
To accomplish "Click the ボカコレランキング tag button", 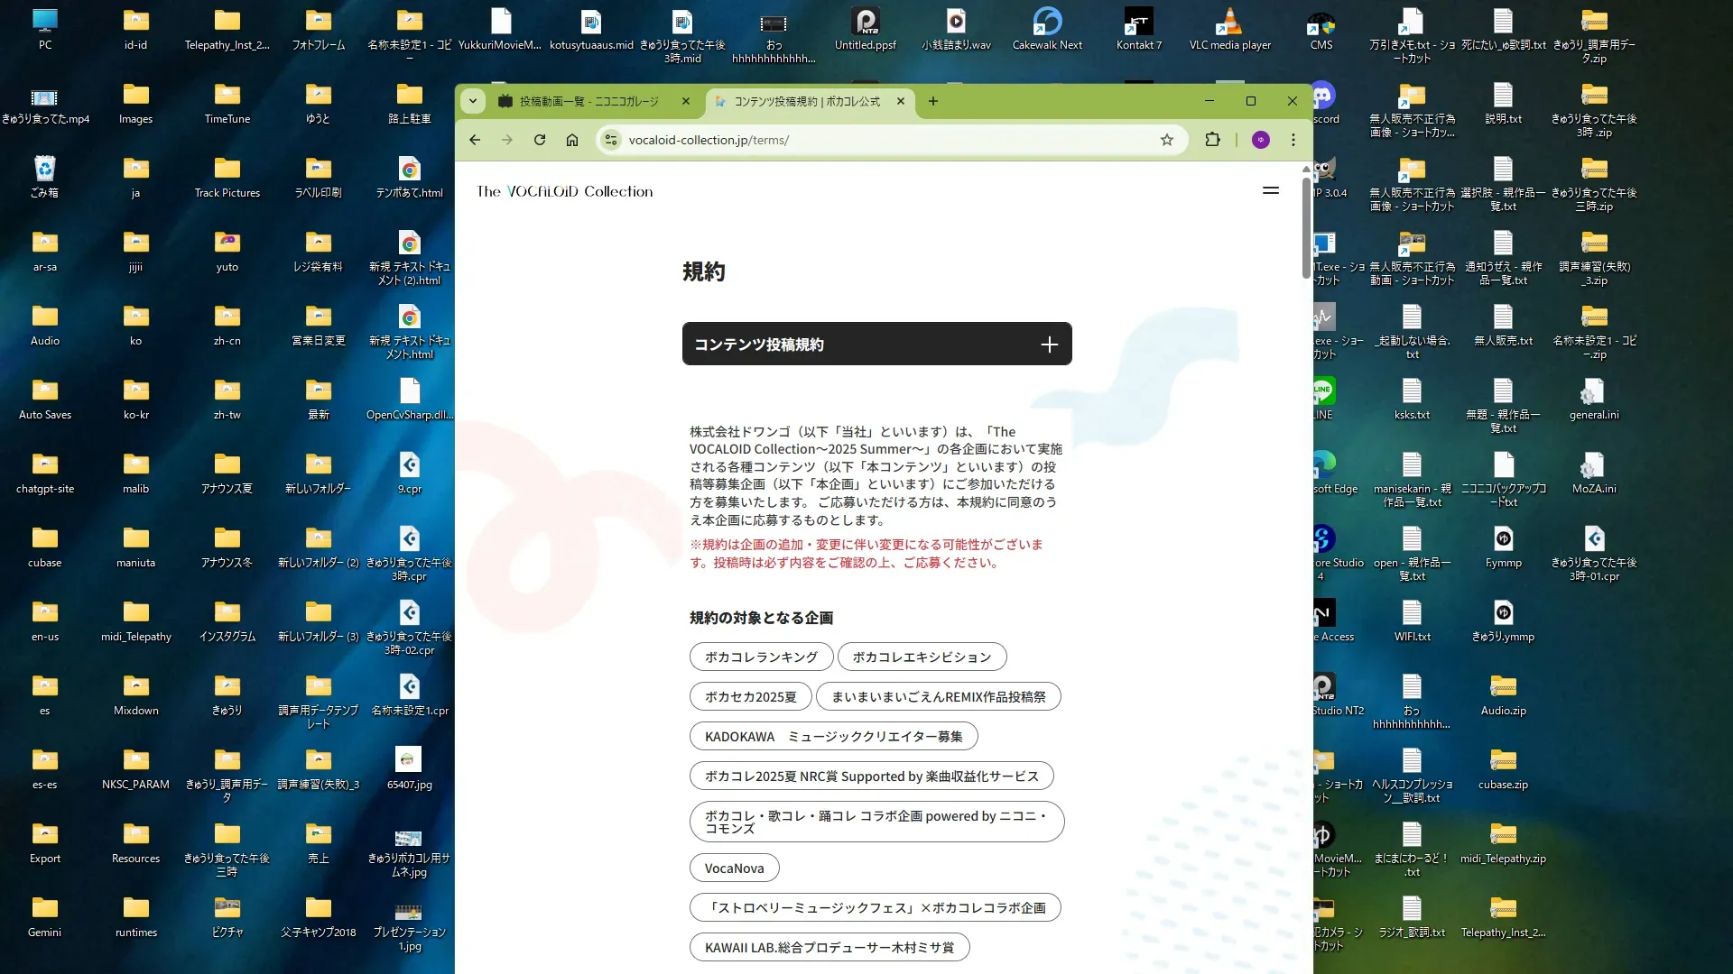I will point(760,657).
